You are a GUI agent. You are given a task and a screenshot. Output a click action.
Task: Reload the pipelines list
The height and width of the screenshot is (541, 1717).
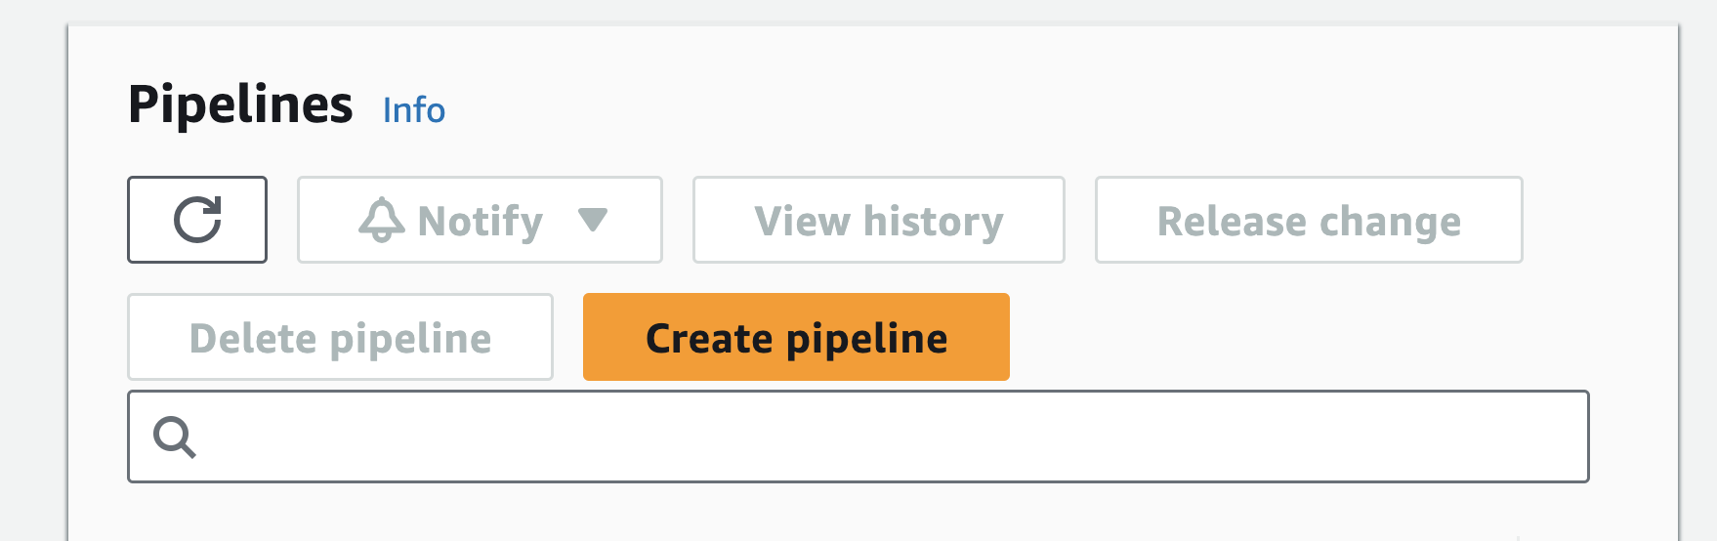197,220
